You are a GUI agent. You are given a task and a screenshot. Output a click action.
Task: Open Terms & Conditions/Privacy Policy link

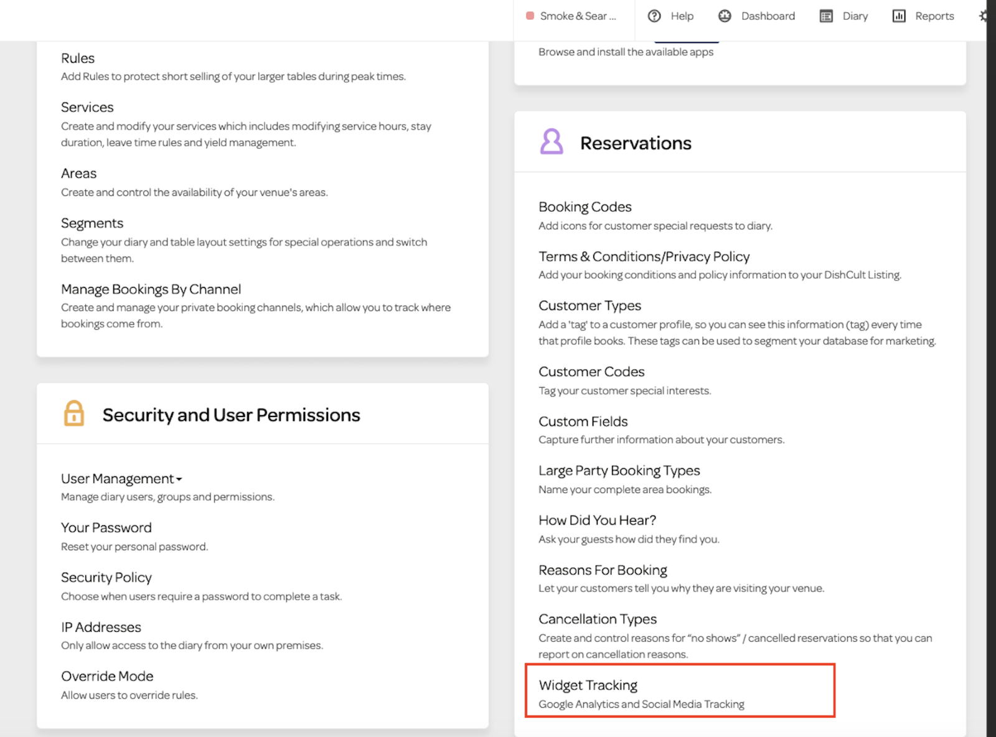pyautogui.click(x=644, y=256)
